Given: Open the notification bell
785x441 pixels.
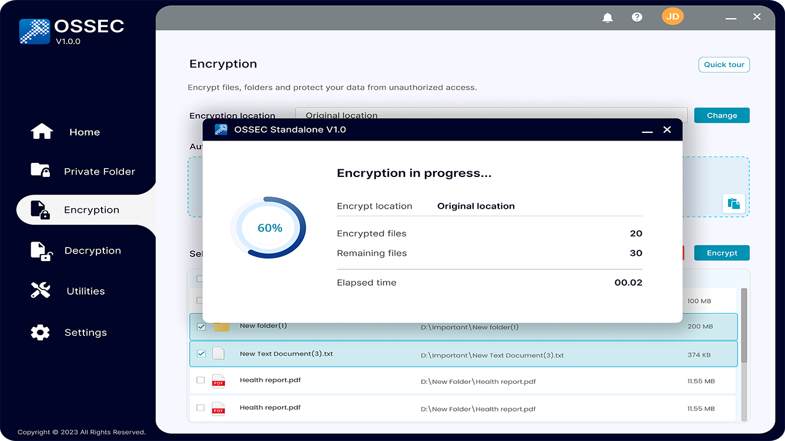Looking at the screenshot, I should (x=608, y=16).
